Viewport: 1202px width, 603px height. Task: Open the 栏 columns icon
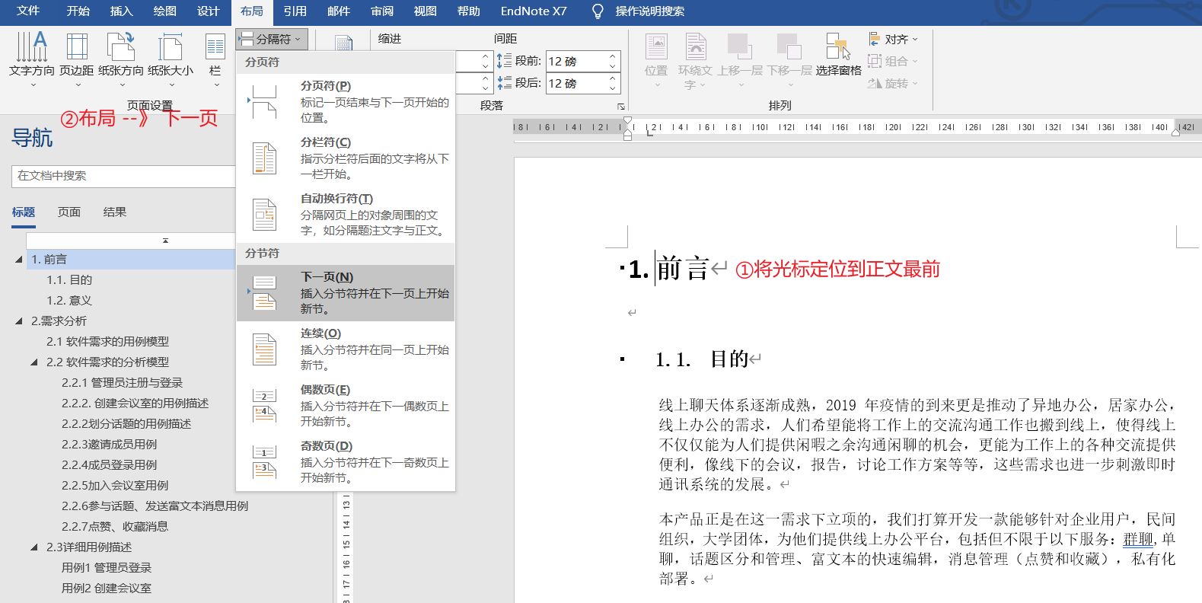click(x=215, y=47)
